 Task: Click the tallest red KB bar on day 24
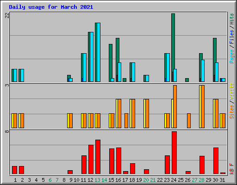[x=174, y=153]
